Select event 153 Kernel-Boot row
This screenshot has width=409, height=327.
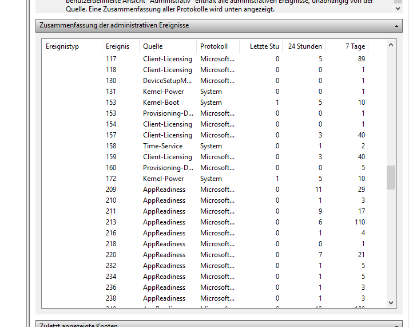tap(205, 103)
